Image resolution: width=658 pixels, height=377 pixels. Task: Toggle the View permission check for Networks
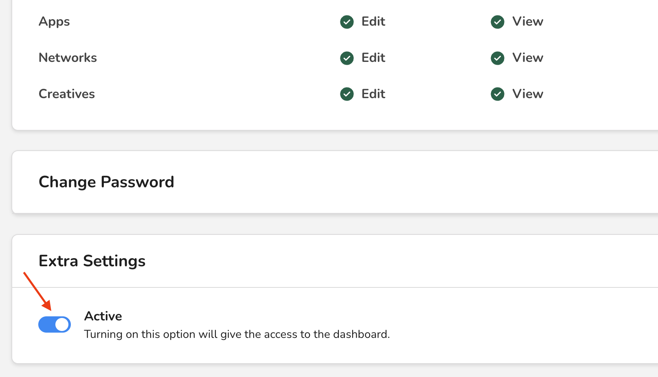point(498,58)
